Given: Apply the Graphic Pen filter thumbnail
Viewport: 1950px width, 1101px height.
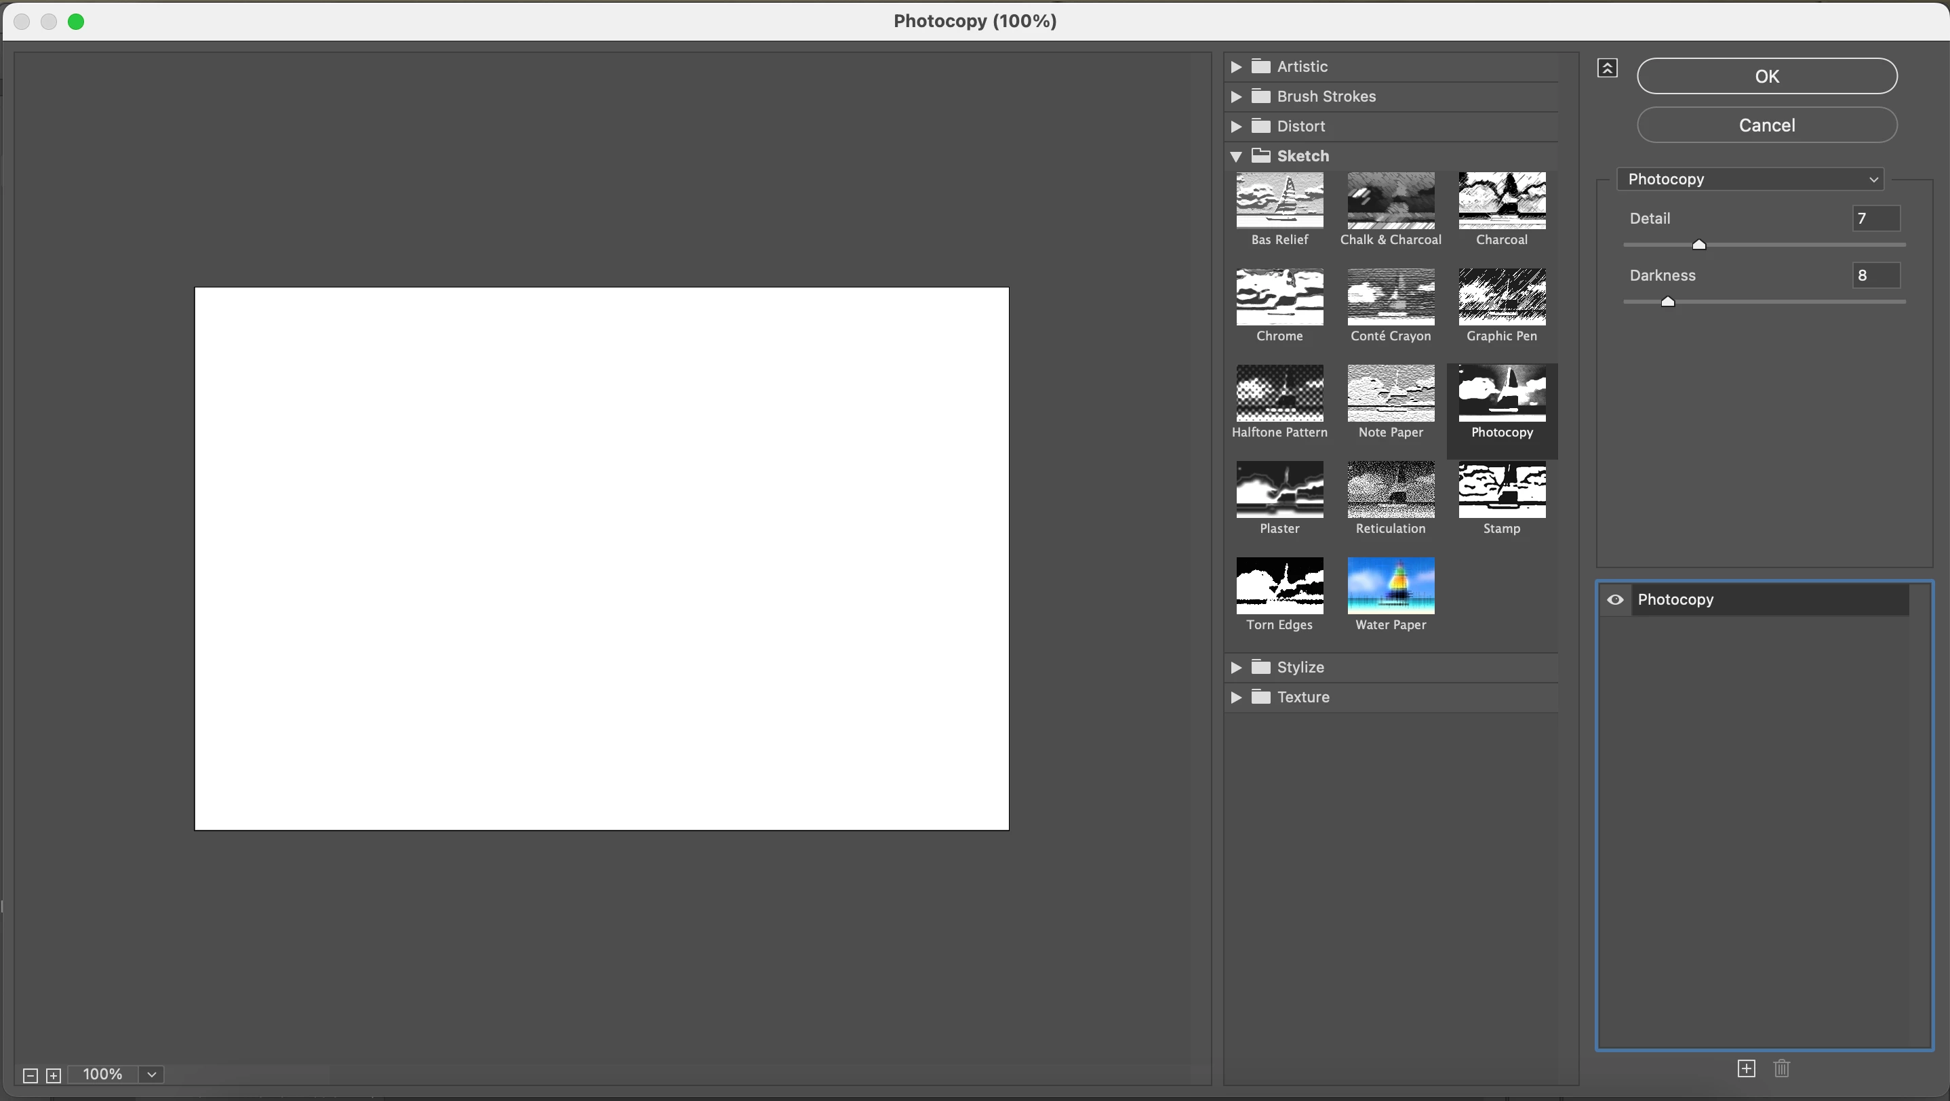Looking at the screenshot, I should coord(1501,297).
